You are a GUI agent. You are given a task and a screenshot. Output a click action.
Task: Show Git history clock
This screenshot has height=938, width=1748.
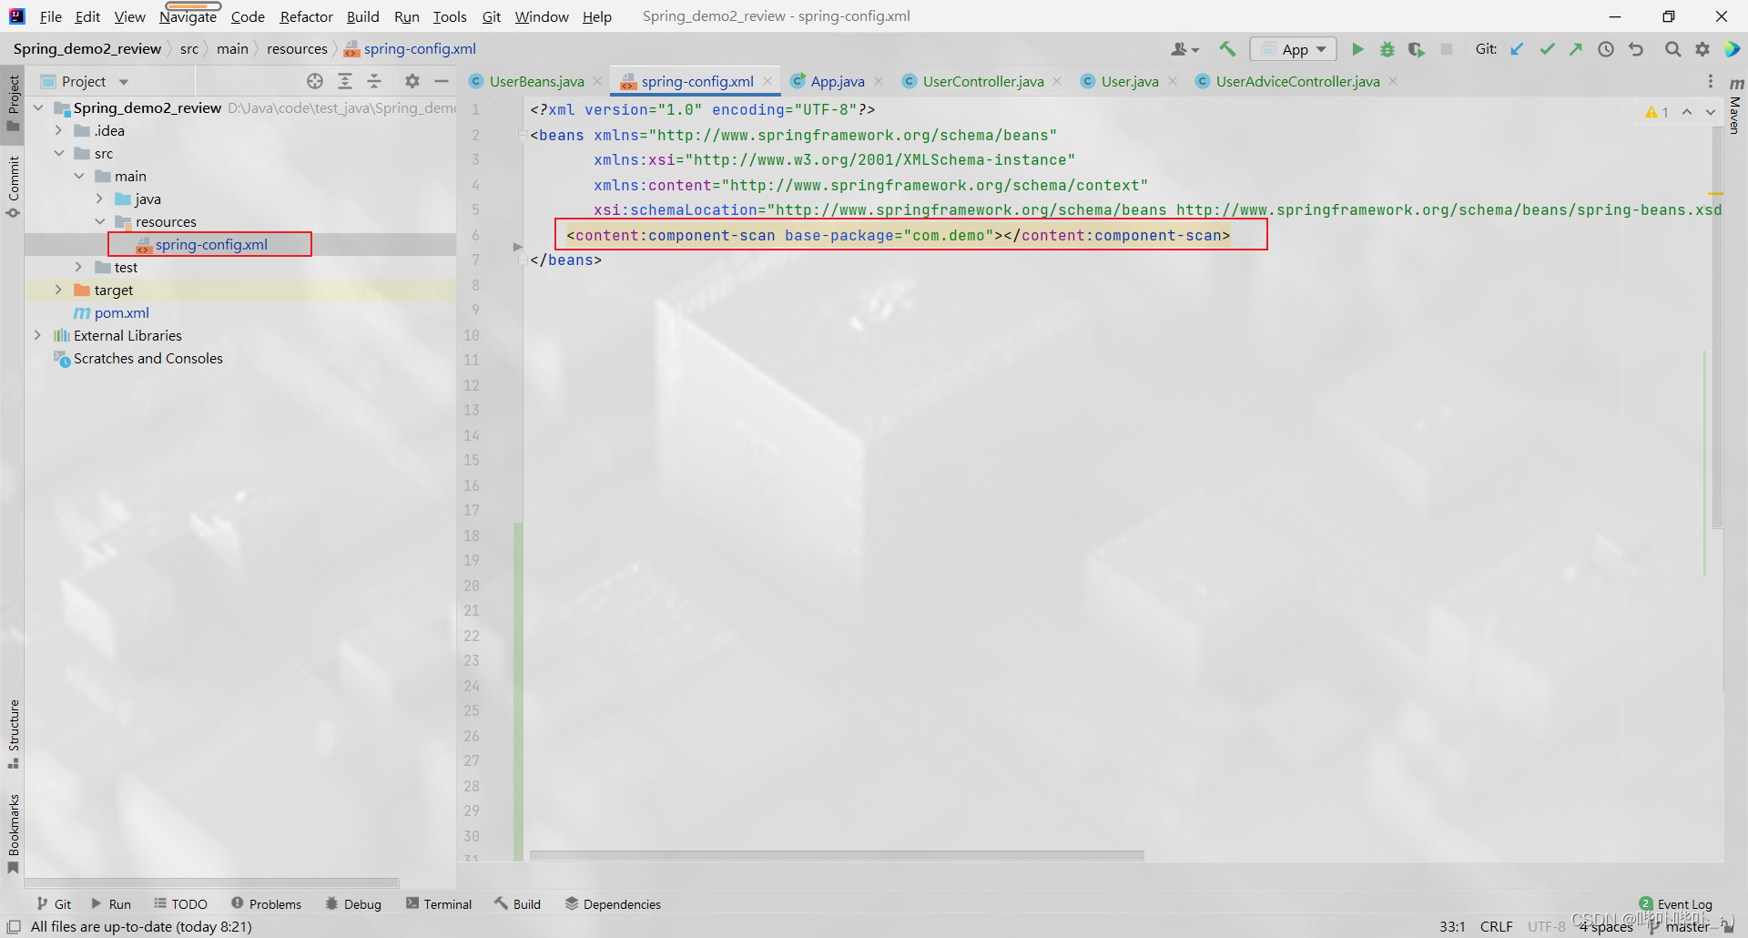point(1606,49)
